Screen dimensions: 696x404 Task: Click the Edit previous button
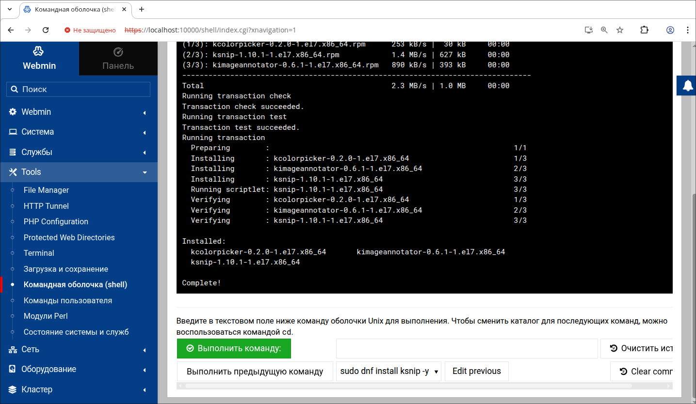(476, 371)
